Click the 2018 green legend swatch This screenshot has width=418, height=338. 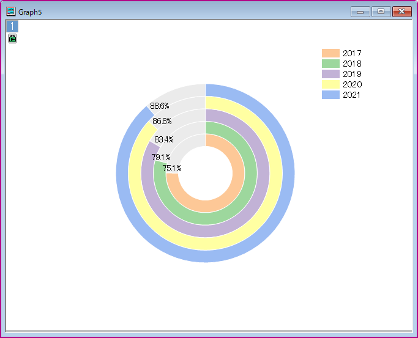[330, 64]
